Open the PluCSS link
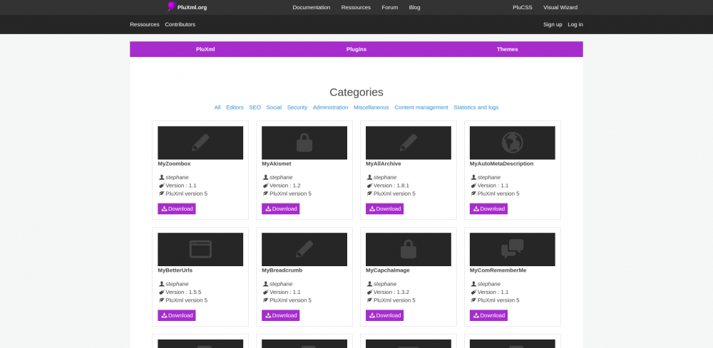 [x=523, y=7]
